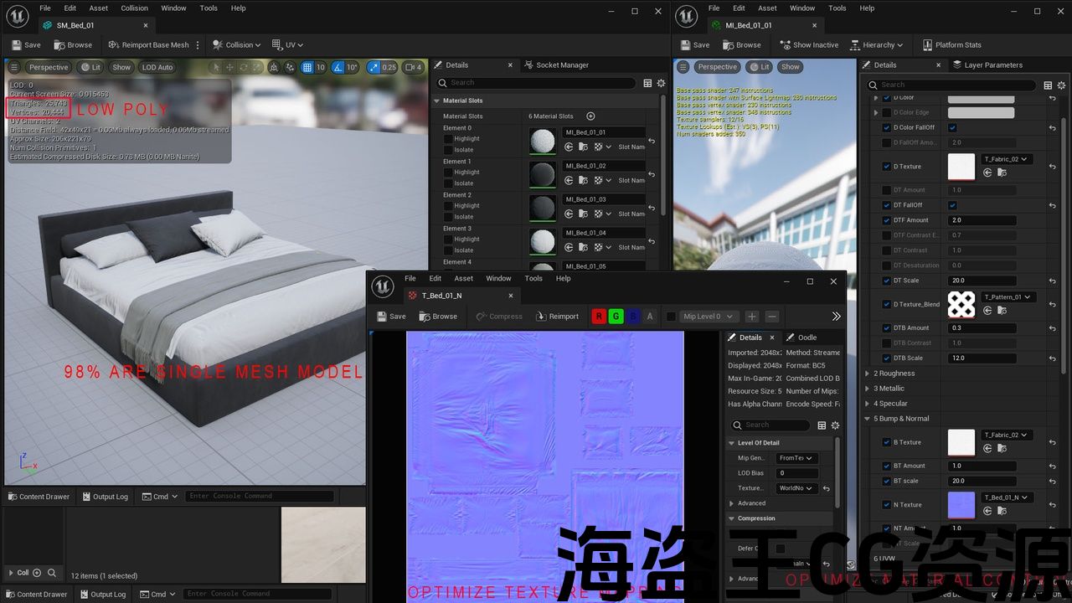Image resolution: width=1072 pixels, height=603 pixels.
Task: Click Show Inactive button
Action: point(808,45)
